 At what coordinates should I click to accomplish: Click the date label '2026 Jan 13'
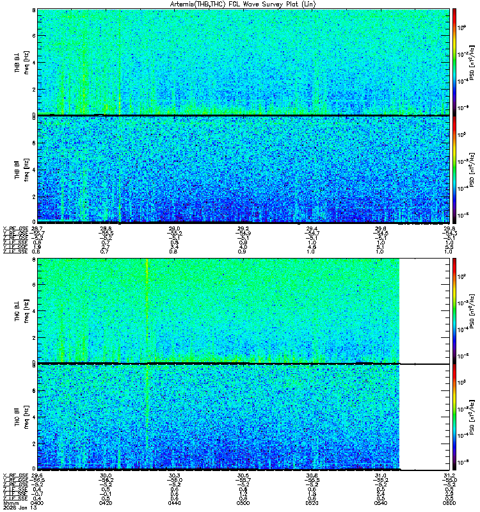pyautogui.click(x=20, y=508)
